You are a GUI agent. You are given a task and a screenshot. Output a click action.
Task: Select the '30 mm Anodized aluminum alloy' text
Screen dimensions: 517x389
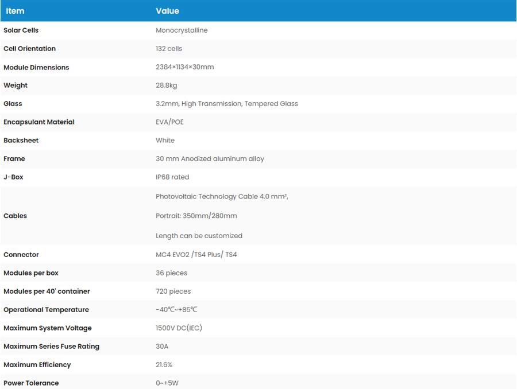click(x=210, y=159)
